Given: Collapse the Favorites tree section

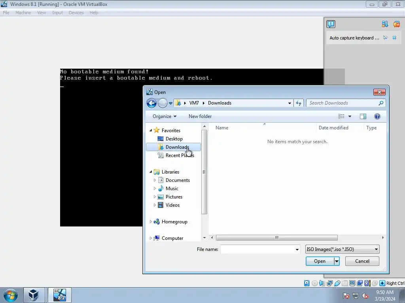Looking at the screenshot, I should click(151, 130).
